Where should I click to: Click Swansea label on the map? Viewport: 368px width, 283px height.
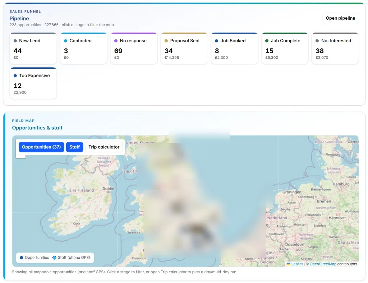pyautogui.click(x=134, y=232)
